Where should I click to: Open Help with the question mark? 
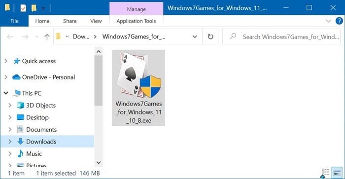point(339,21)
